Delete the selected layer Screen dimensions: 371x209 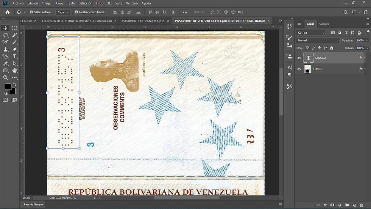click(x=362, y=205)
